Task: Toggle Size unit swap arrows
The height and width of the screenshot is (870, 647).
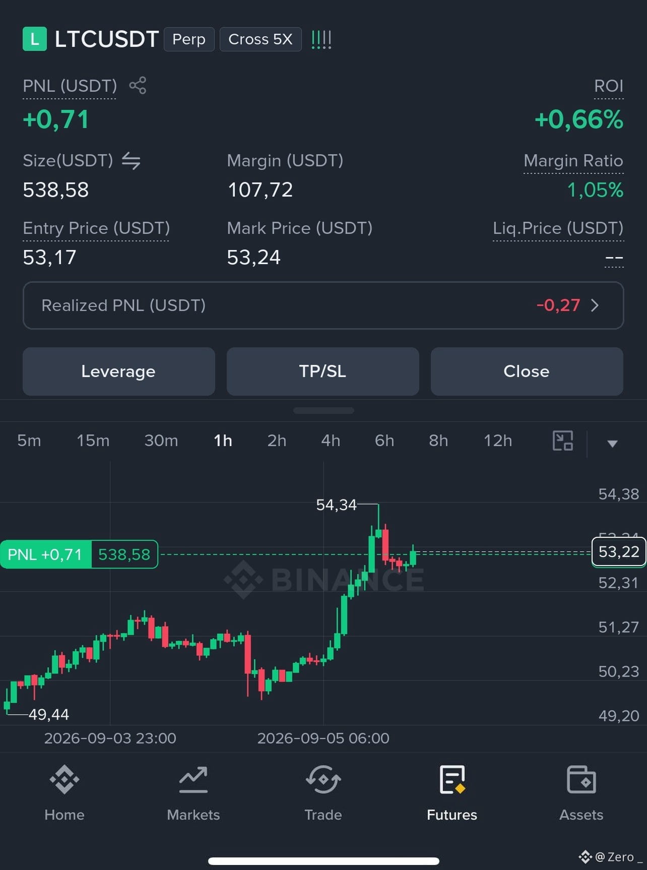Action: [x=131, y=161]
